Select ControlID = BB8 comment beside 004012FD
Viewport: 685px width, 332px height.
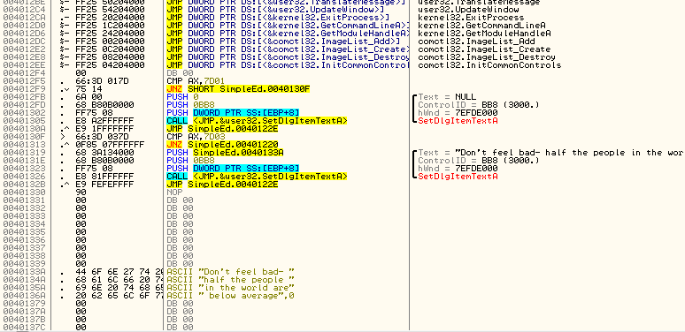[479, 105]
